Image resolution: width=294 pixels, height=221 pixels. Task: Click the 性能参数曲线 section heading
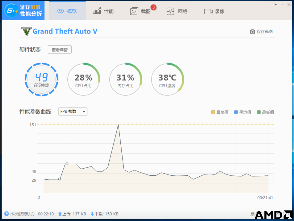pos(35,112)
